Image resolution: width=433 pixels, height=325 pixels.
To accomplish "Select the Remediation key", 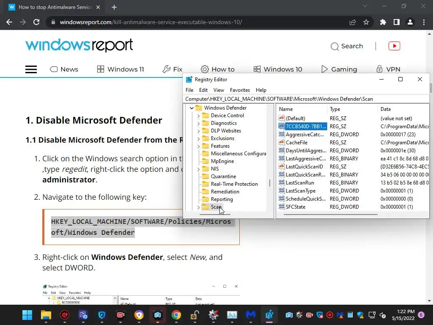I will click(x=221, y=192).
